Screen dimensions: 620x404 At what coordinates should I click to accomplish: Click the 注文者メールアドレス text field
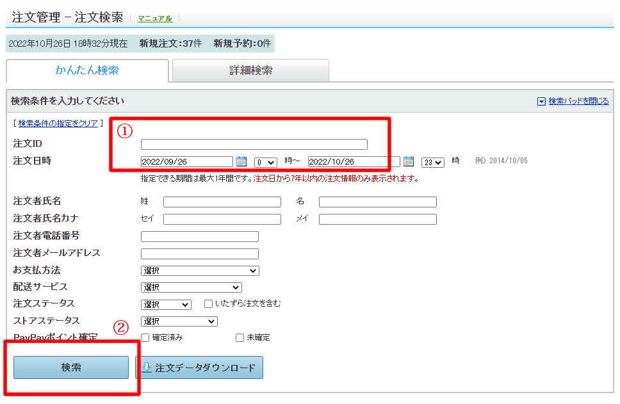[x=199, y=254]
